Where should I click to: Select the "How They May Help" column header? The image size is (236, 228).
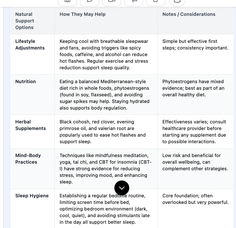83,14
